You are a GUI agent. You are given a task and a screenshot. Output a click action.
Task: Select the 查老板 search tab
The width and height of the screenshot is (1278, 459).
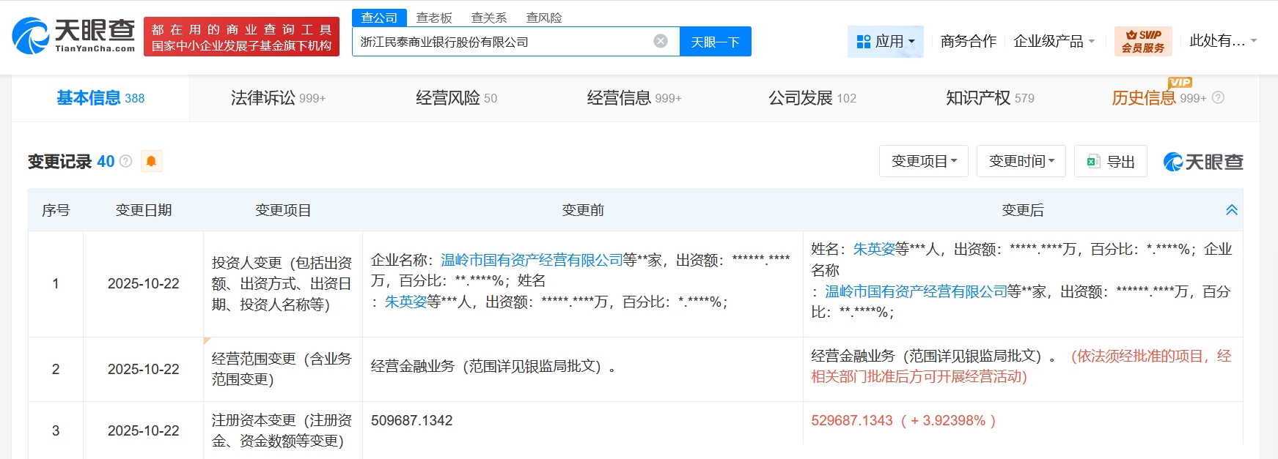click(434, 18)
